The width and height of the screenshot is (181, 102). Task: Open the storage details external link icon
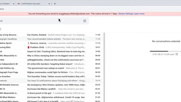(x=177, y=54)
